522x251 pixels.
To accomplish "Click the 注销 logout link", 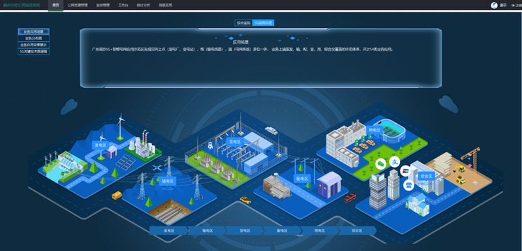I will pos(516,5).
